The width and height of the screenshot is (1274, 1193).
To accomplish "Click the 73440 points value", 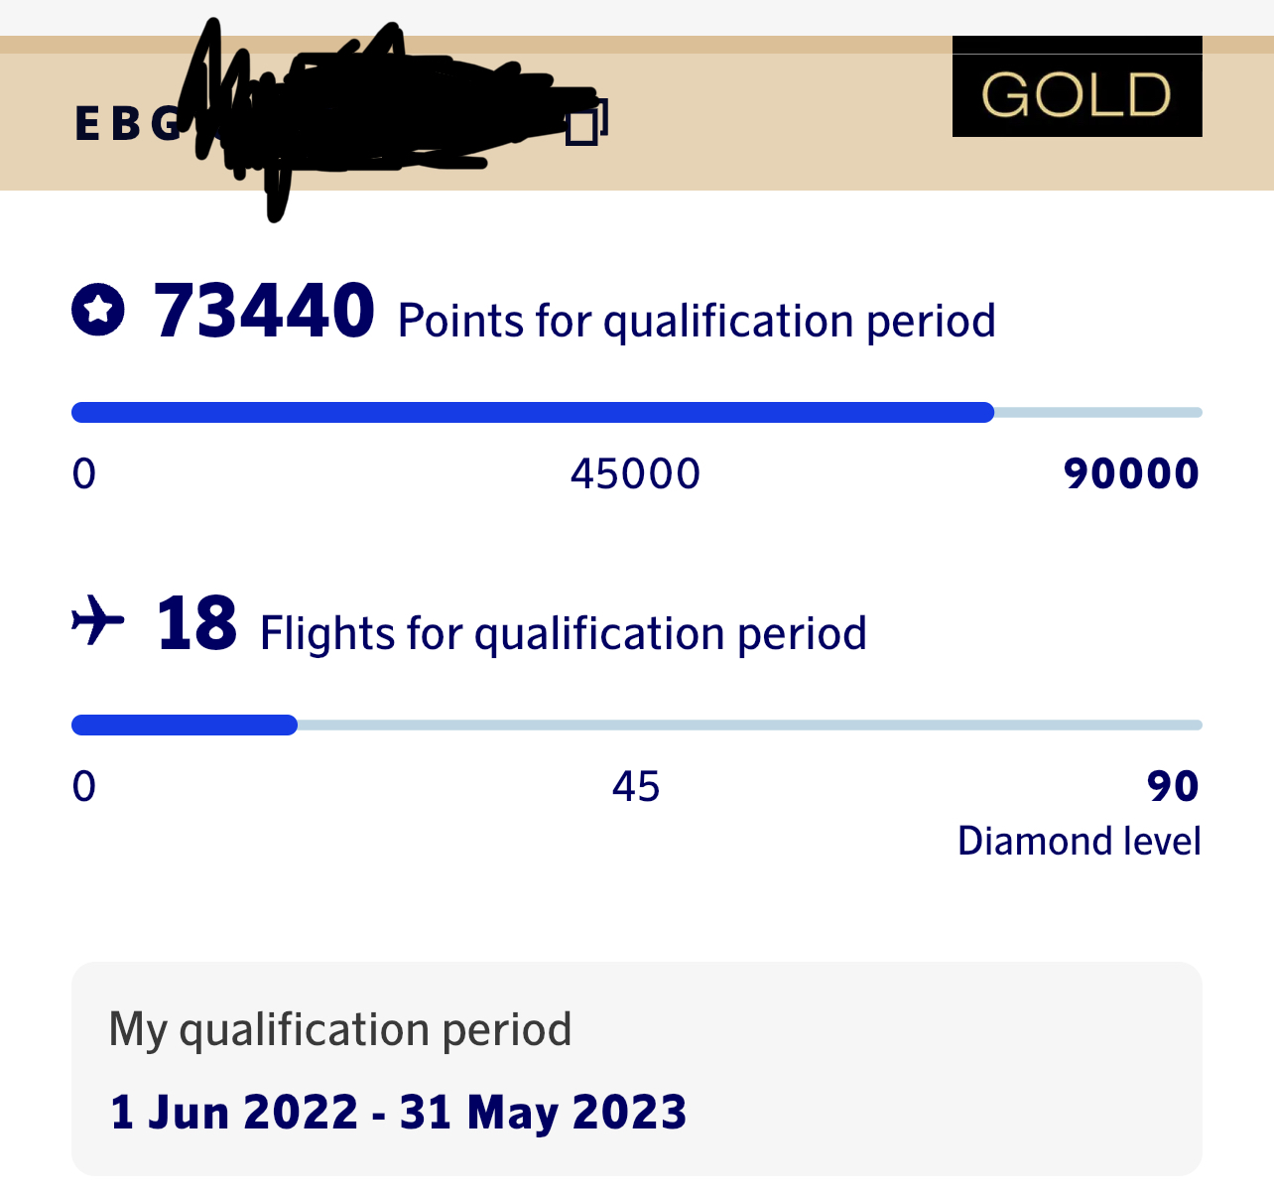I will [264, 312].
